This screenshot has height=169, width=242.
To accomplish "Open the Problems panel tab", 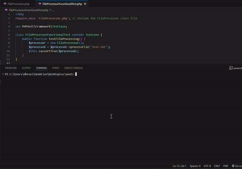I will click(x=11, y=68).
